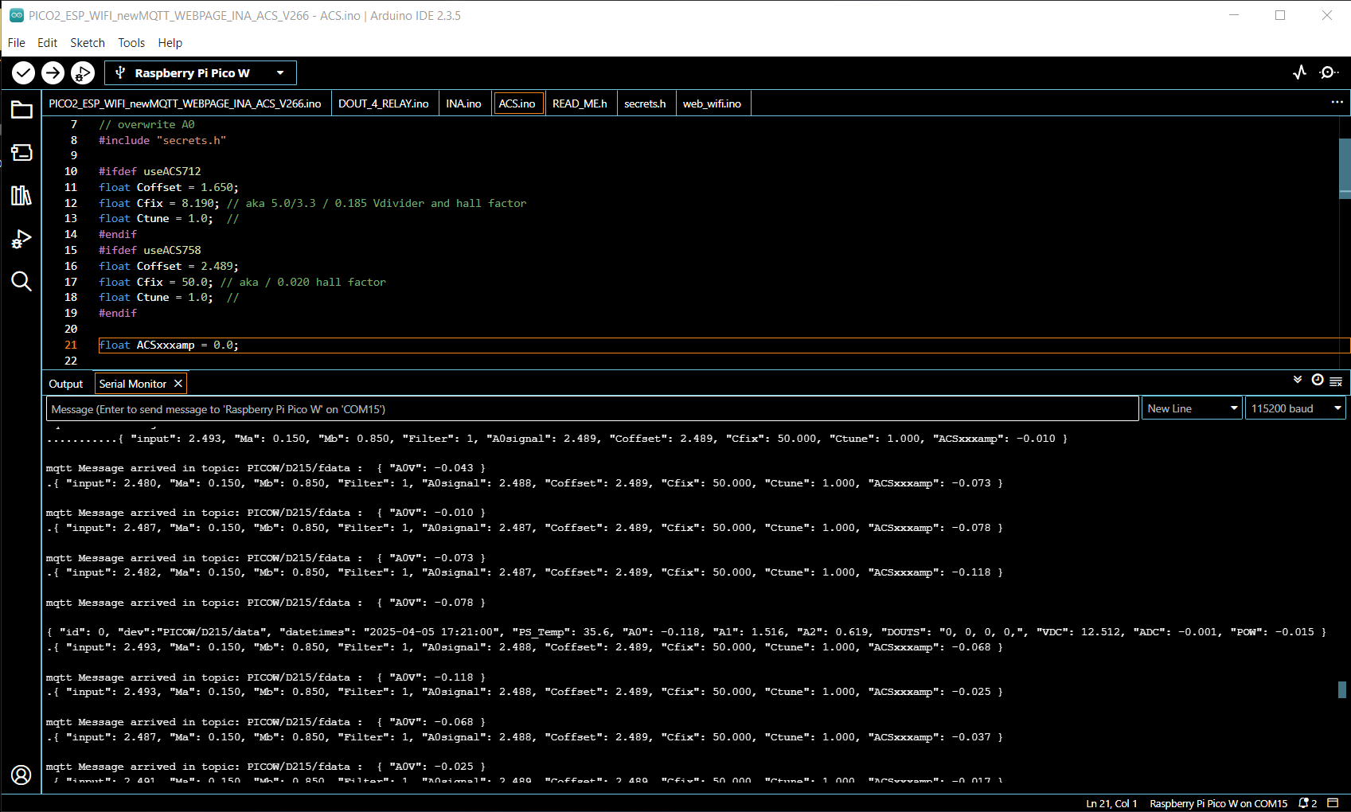Click mqtt message line with A0V -0.118

point(266,677)
